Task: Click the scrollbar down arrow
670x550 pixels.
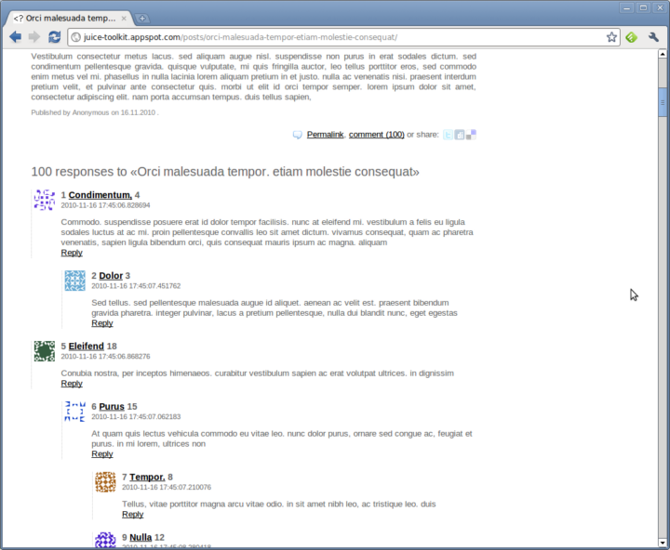Action: point(663,543)
